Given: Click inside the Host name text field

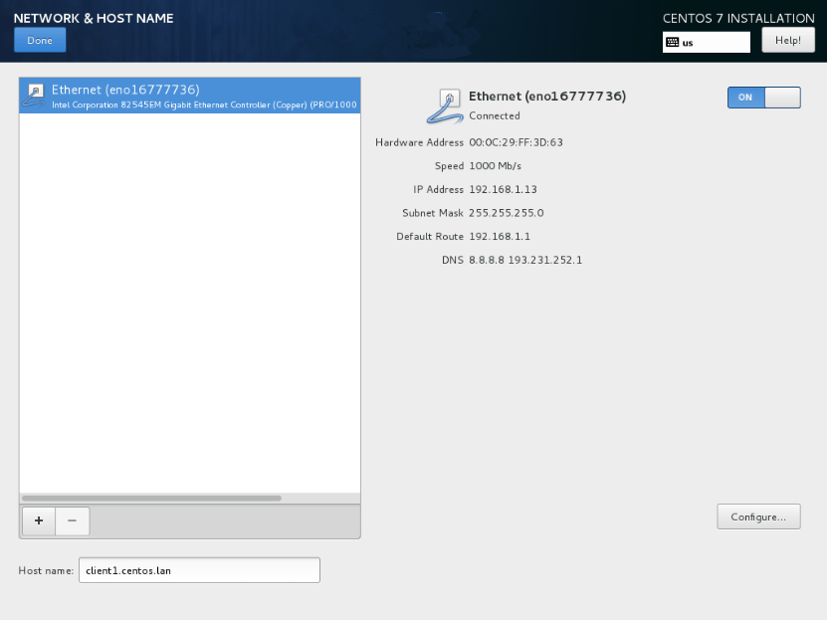Looking at the screenshot, I should (x=199, y=569).
